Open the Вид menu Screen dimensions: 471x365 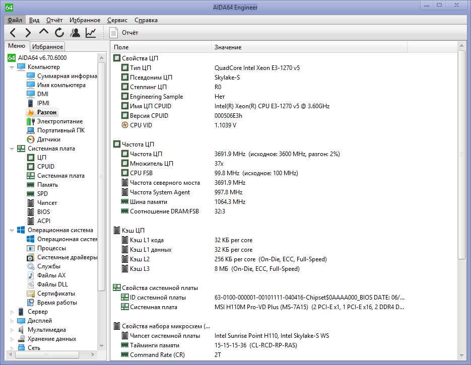click(34, 20)
